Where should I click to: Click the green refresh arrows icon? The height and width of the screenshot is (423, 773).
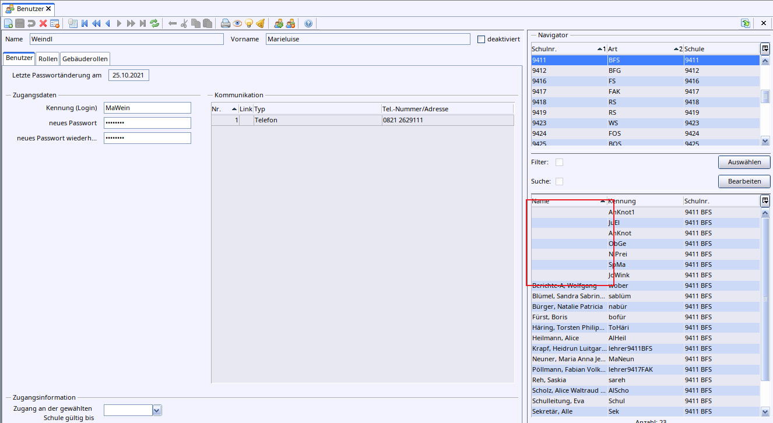pyautogui.click(x=154, y=23)
